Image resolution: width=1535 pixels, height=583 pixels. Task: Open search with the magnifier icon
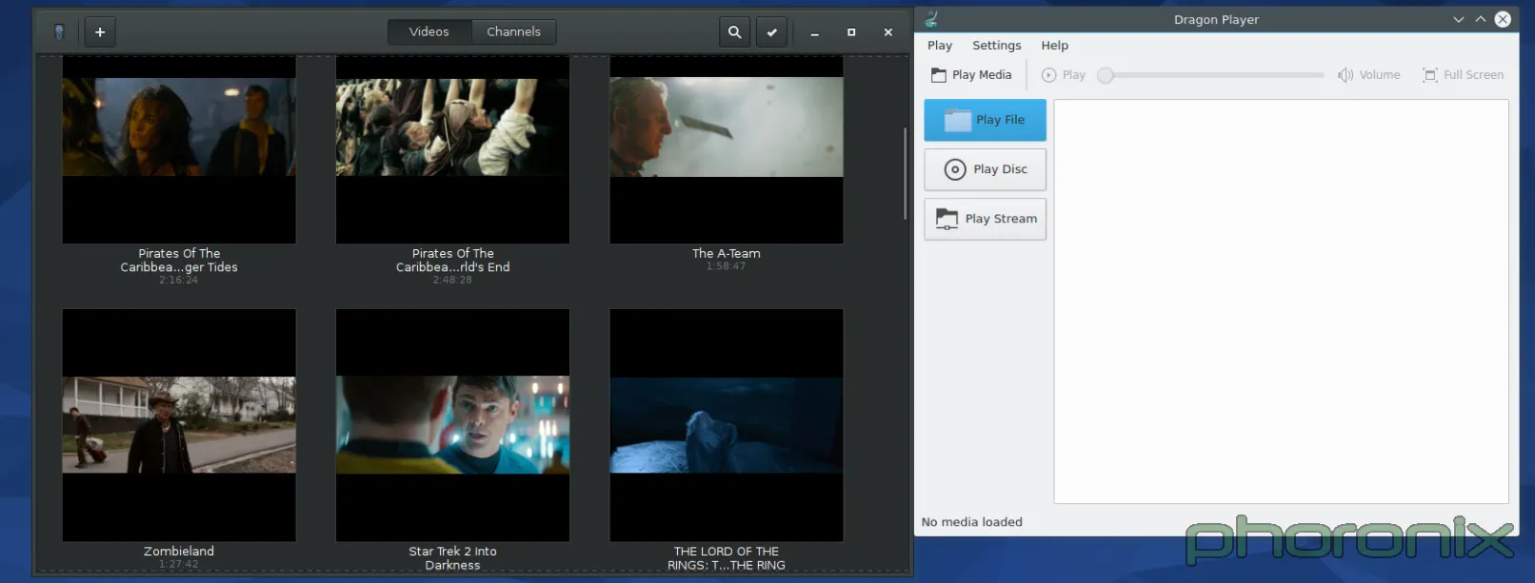pyautogui.click(x=734, y=32)
